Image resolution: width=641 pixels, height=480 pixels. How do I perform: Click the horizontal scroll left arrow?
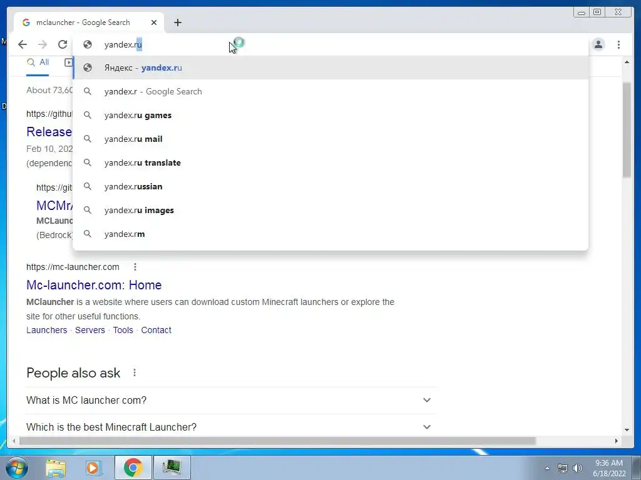tap(14, 441)
